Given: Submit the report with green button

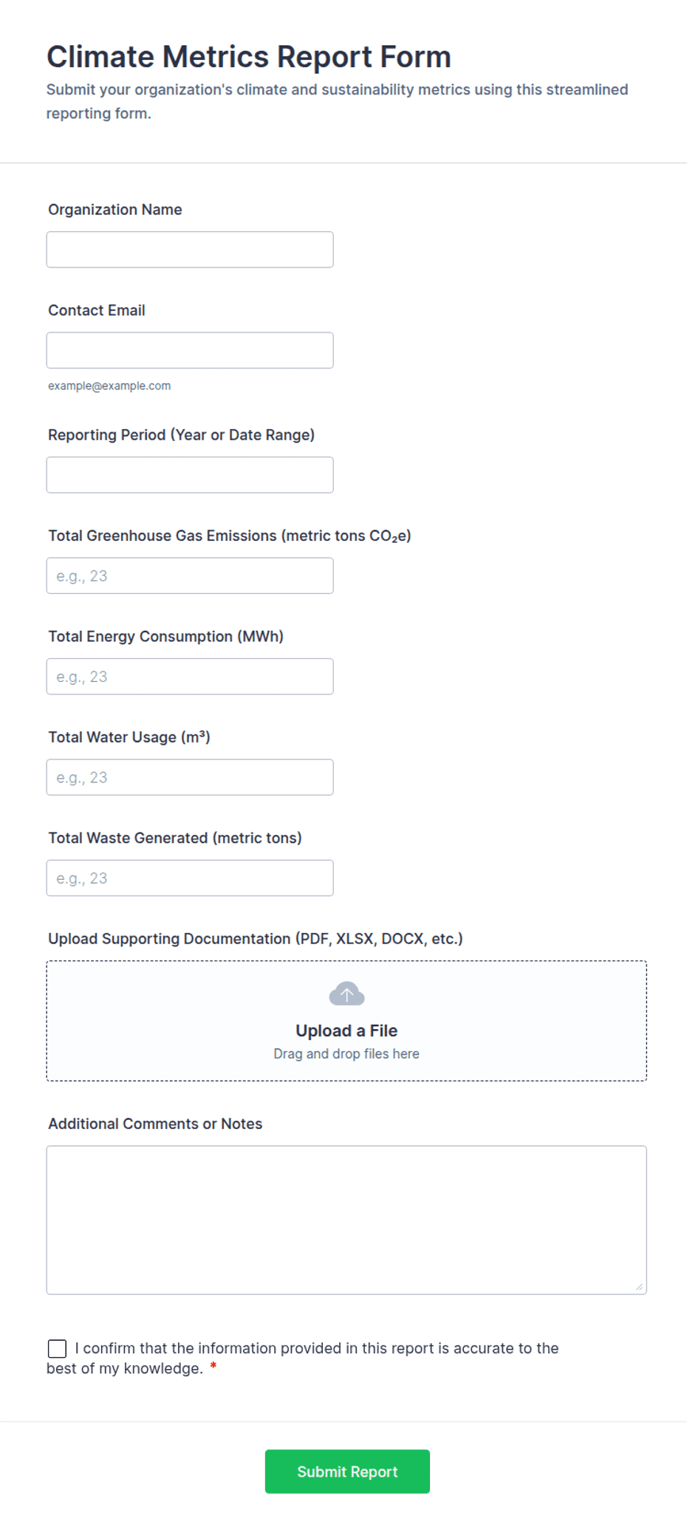Looking at the screenshot, I should pos(347,1471).
